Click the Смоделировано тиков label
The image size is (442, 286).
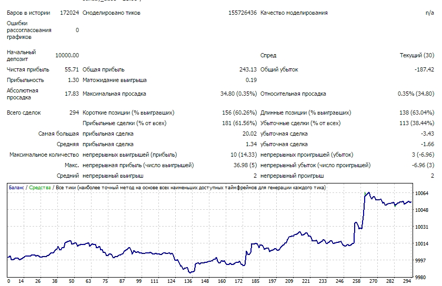[112, 13]
